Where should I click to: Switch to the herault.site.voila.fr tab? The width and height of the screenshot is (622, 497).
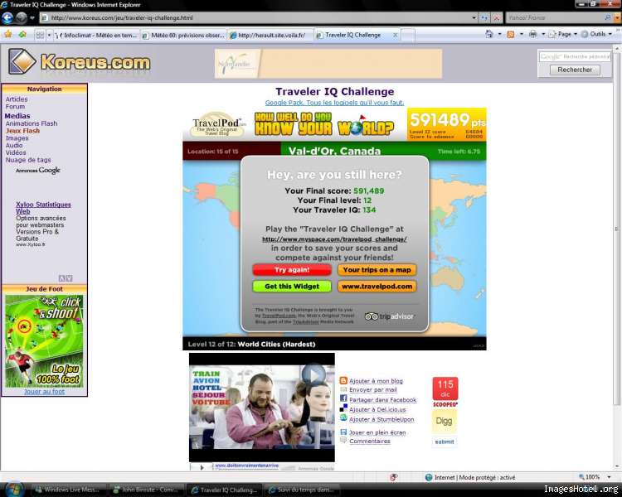[x=270, y=36]
